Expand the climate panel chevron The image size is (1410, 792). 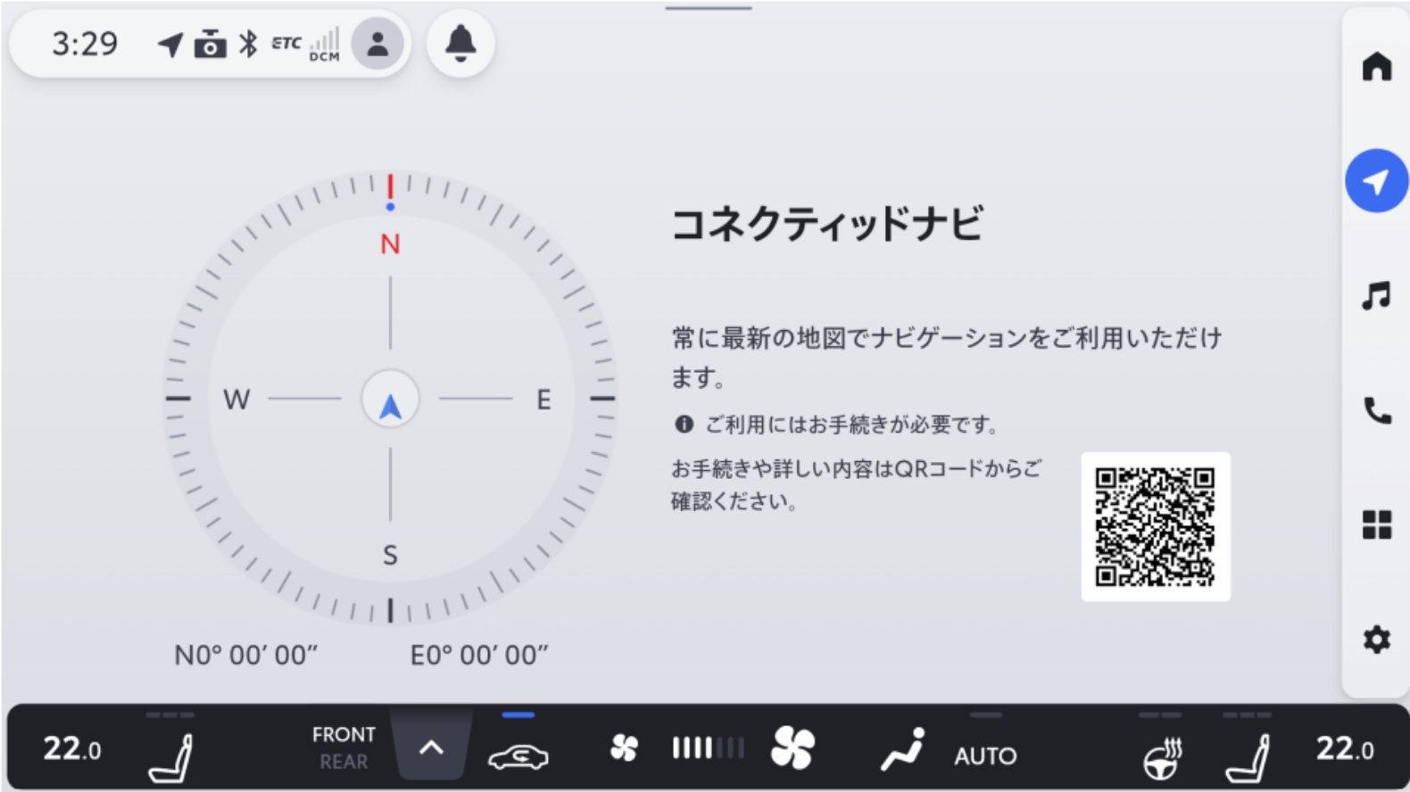pyautogui.click(x=431, y=747)
